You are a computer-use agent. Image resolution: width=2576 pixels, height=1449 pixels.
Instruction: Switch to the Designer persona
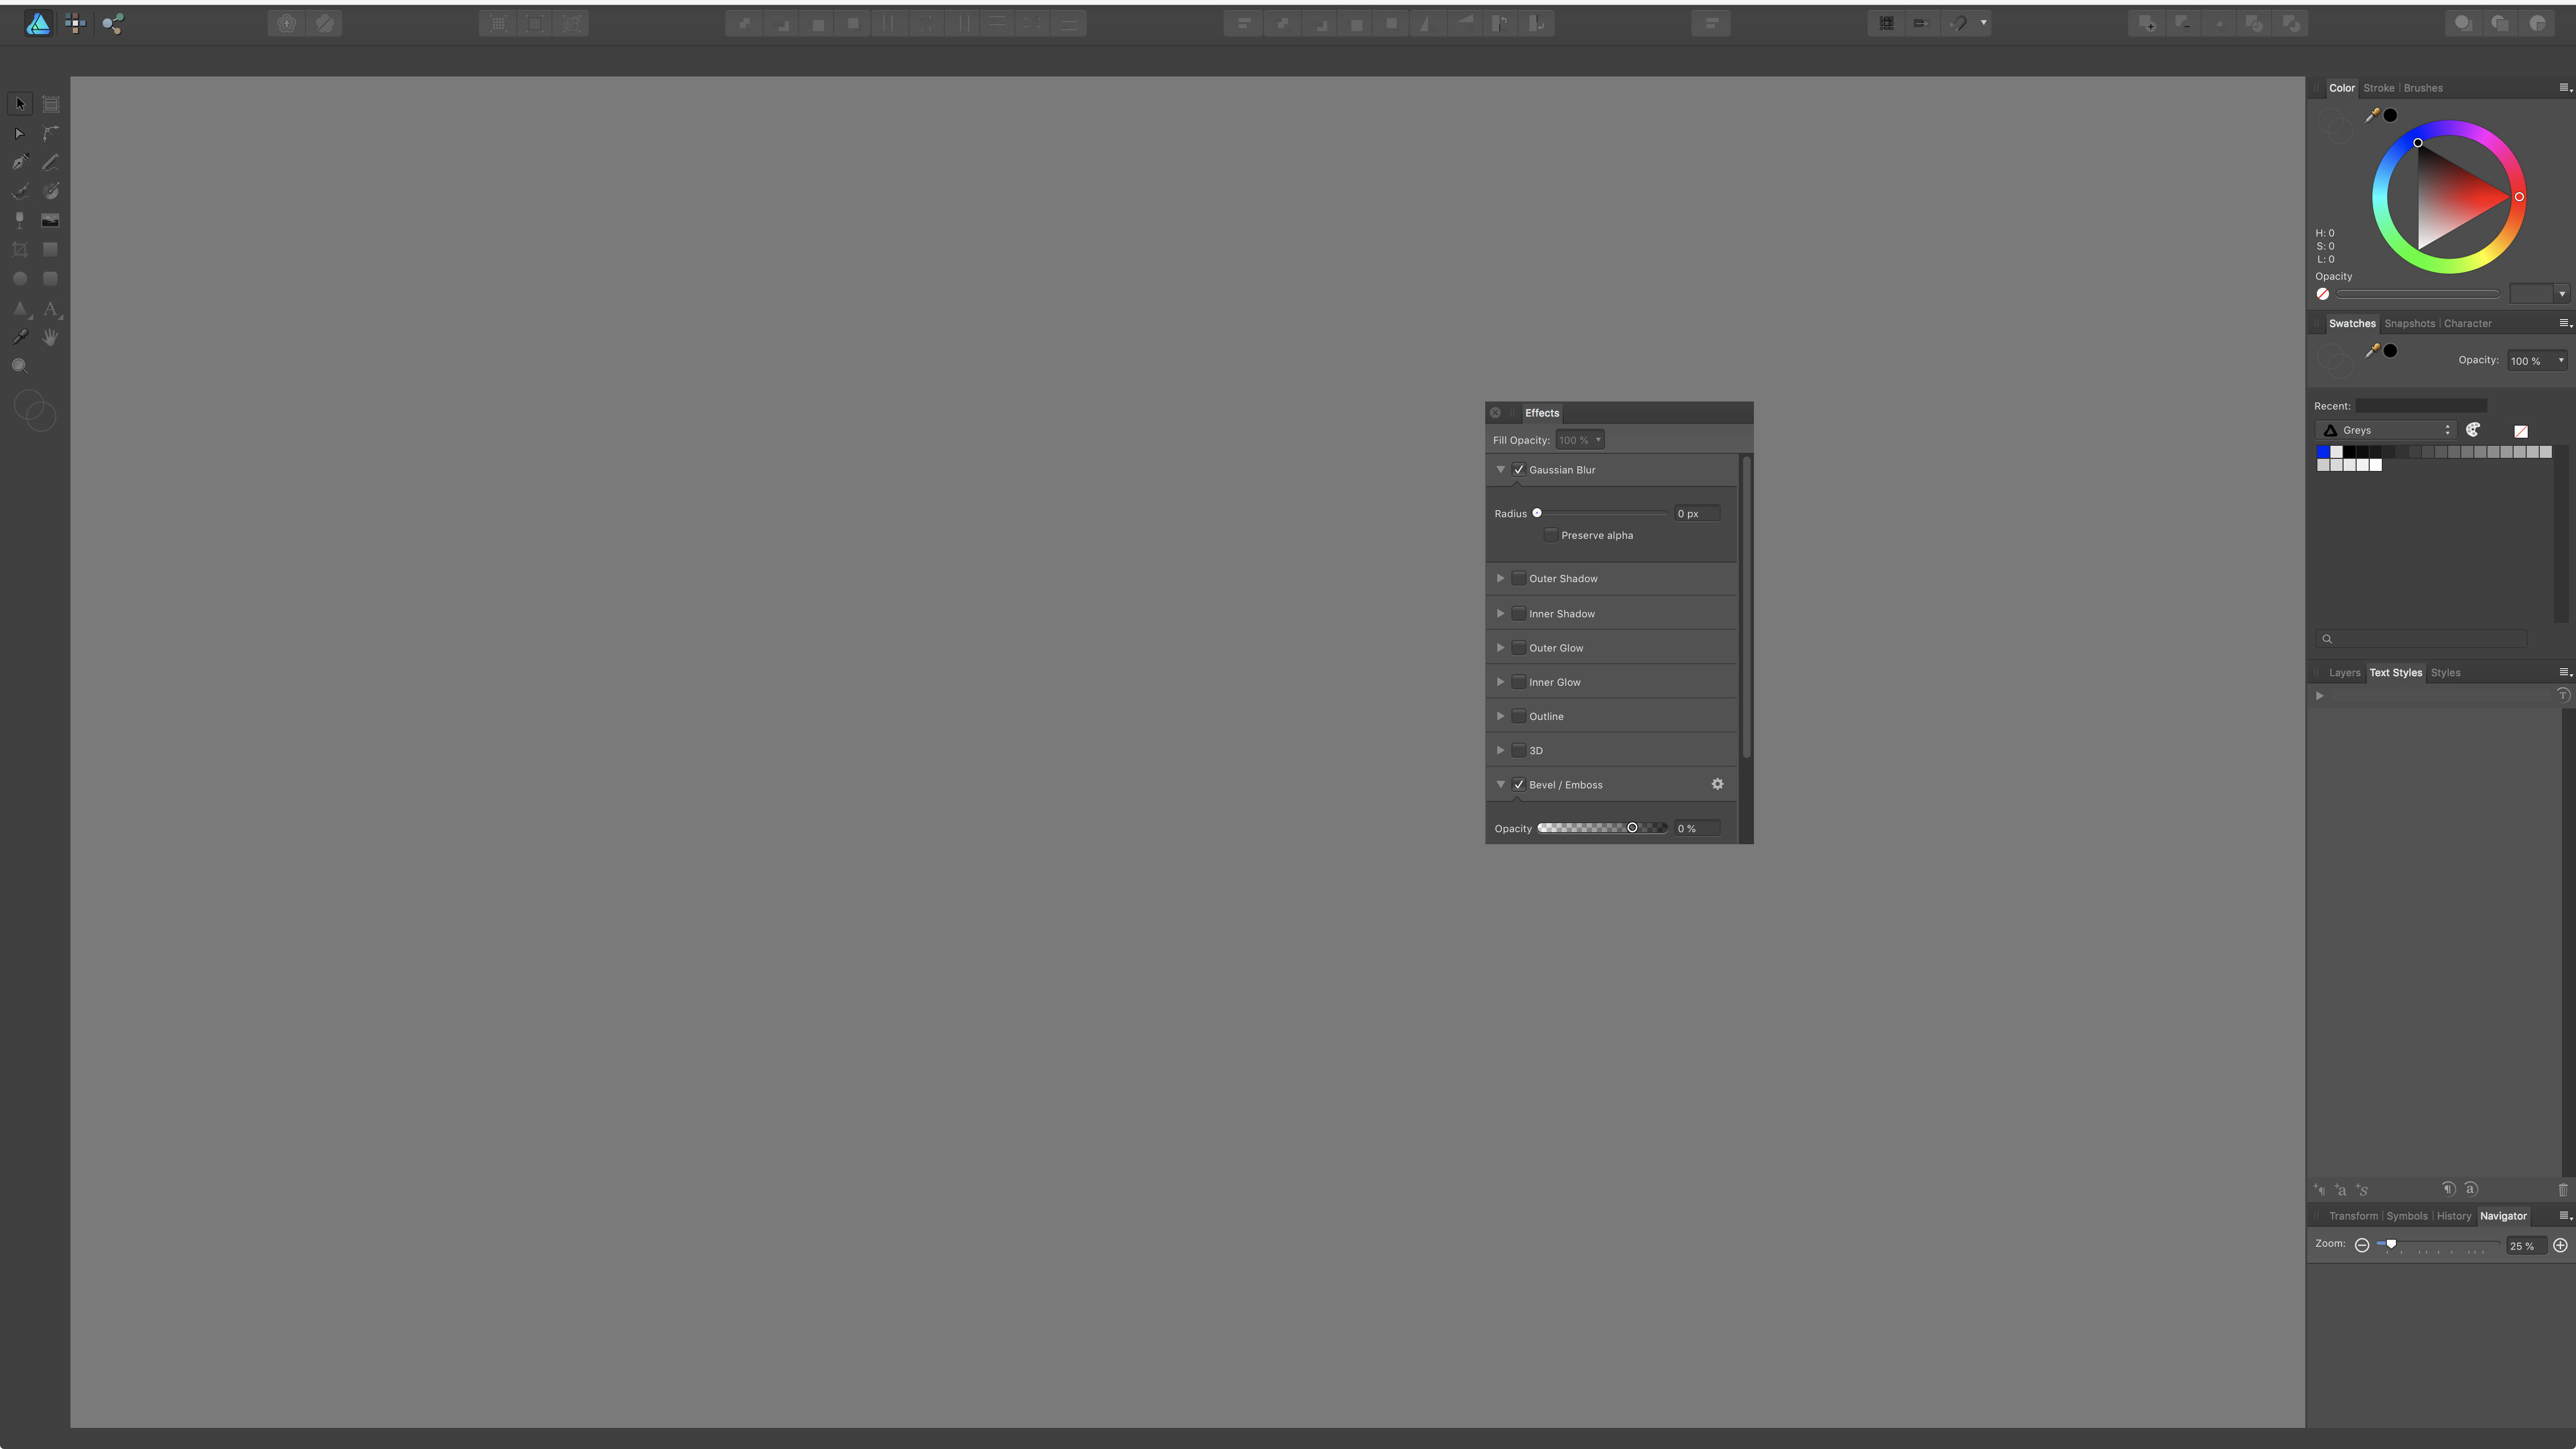(x=38, y=23)
